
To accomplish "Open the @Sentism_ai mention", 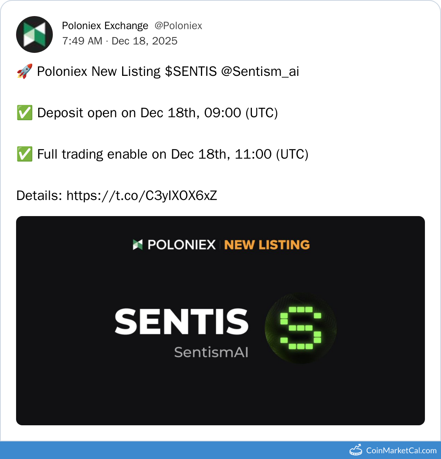I will click(x=260, y=71).
